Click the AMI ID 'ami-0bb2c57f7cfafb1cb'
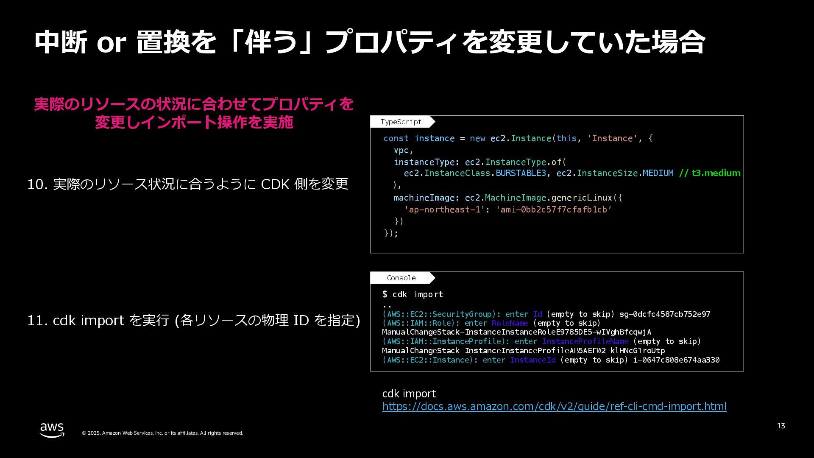The image size is (814, 458). tap(554, 209)
